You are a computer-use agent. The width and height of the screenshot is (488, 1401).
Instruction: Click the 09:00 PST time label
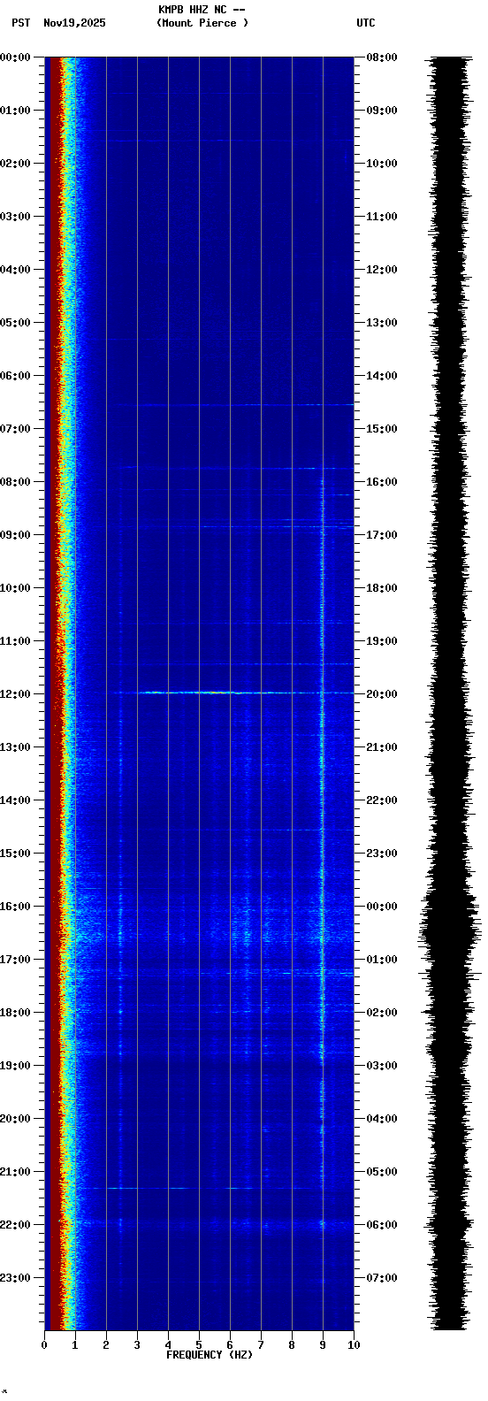(15, 535)
